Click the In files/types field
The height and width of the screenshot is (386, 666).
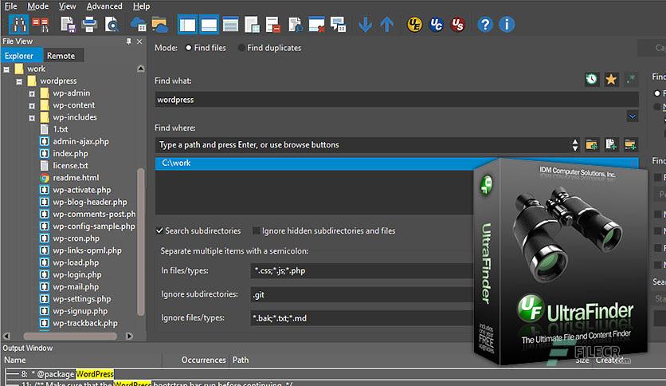[362, 271]
